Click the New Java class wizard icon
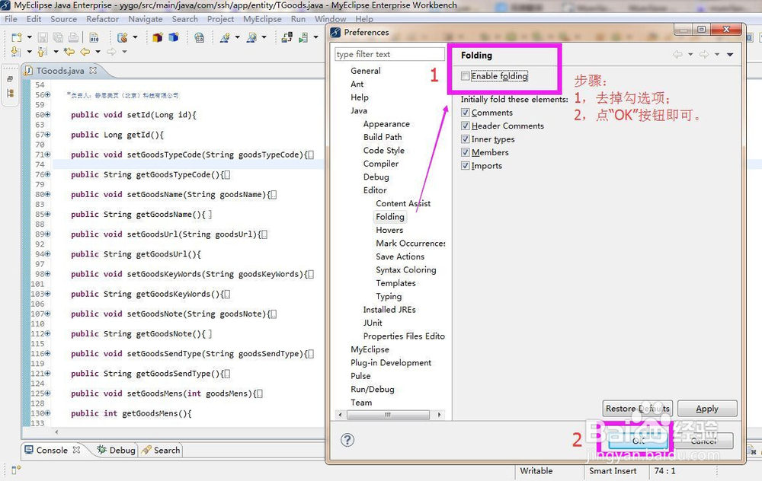The image size is (762, 481). pyautogui.click(x=225, y=37)
